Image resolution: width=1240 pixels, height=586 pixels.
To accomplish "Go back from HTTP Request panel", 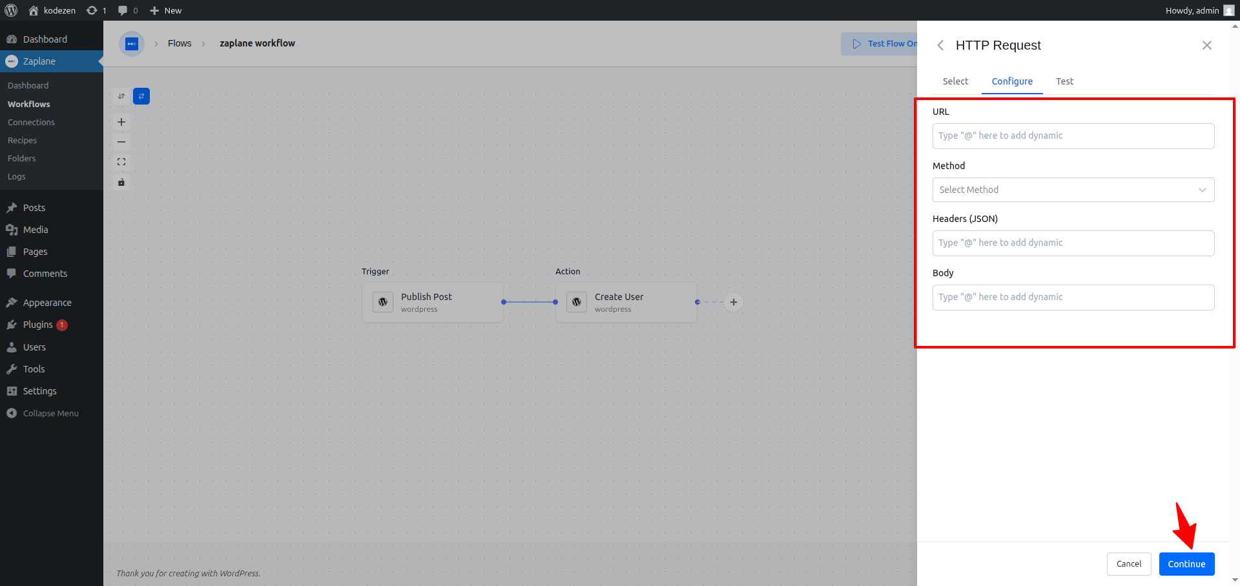I will click(940, 45).
